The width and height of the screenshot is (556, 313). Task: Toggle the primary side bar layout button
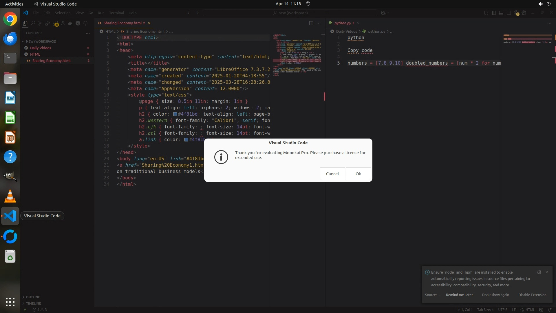pos(494,13)
